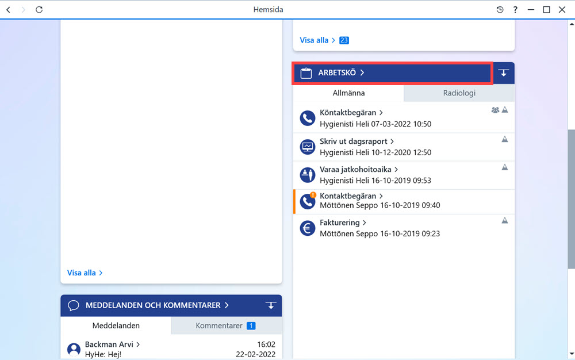Click the 'HyHe: Hej!' message text
Viewport: 575px width, 360px height.
103,354
